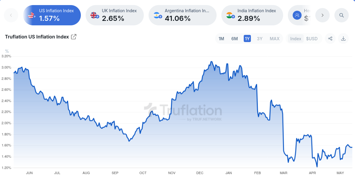Viewport: 355px width, 181px height.
Task: Click the India flag icon
Action: pos(230,15)
